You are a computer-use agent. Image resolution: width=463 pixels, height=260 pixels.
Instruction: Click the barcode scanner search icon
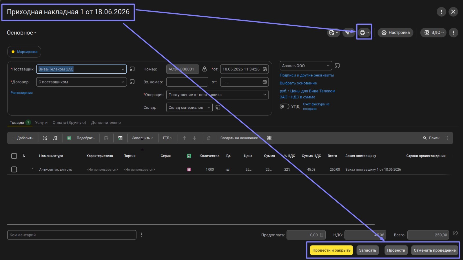45,138
